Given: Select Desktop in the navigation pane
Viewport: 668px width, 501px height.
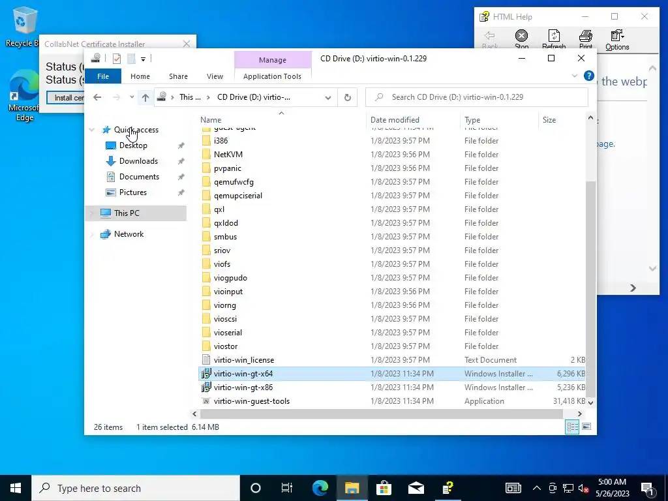Looking at the screenshot, I should click(133, 145).
